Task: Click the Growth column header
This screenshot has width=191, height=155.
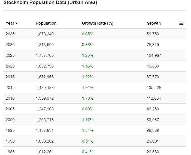Action: 153,23
